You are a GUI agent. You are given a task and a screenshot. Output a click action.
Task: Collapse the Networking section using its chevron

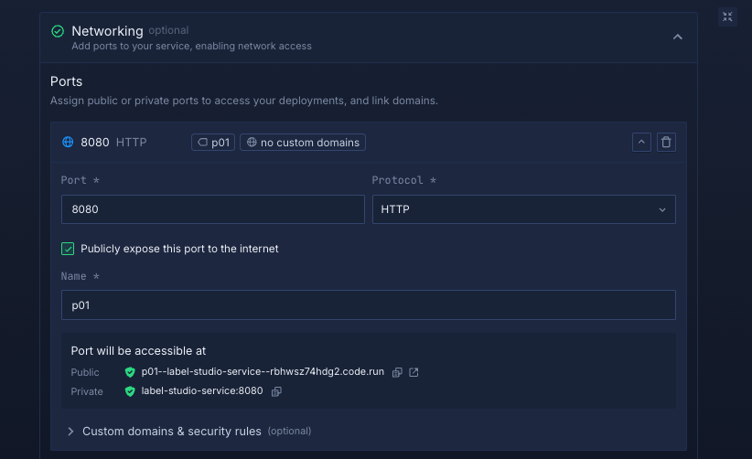pyautogui.click(x=677, y=37)
